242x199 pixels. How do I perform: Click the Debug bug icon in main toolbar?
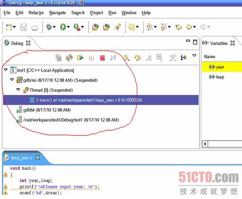[x=49, y=27]
